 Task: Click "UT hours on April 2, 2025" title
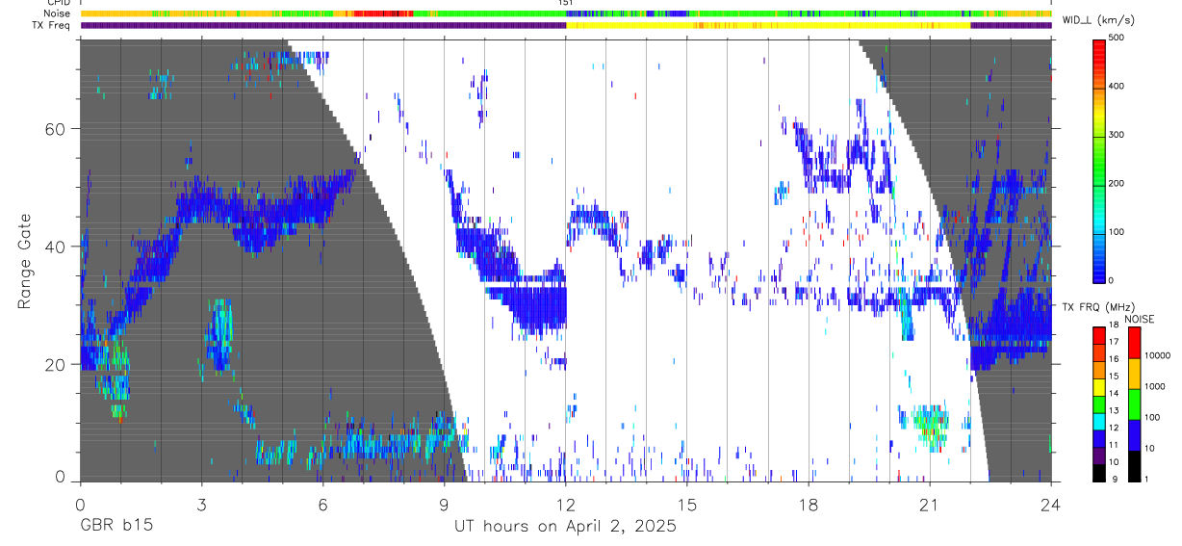pyautogui.click(x=565, y=527)
